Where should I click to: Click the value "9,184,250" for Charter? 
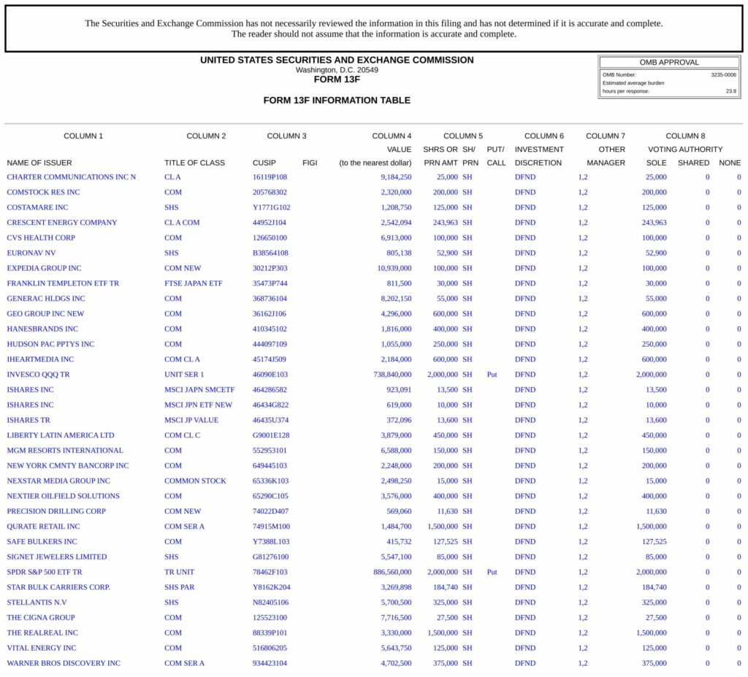tap(396, 177)
